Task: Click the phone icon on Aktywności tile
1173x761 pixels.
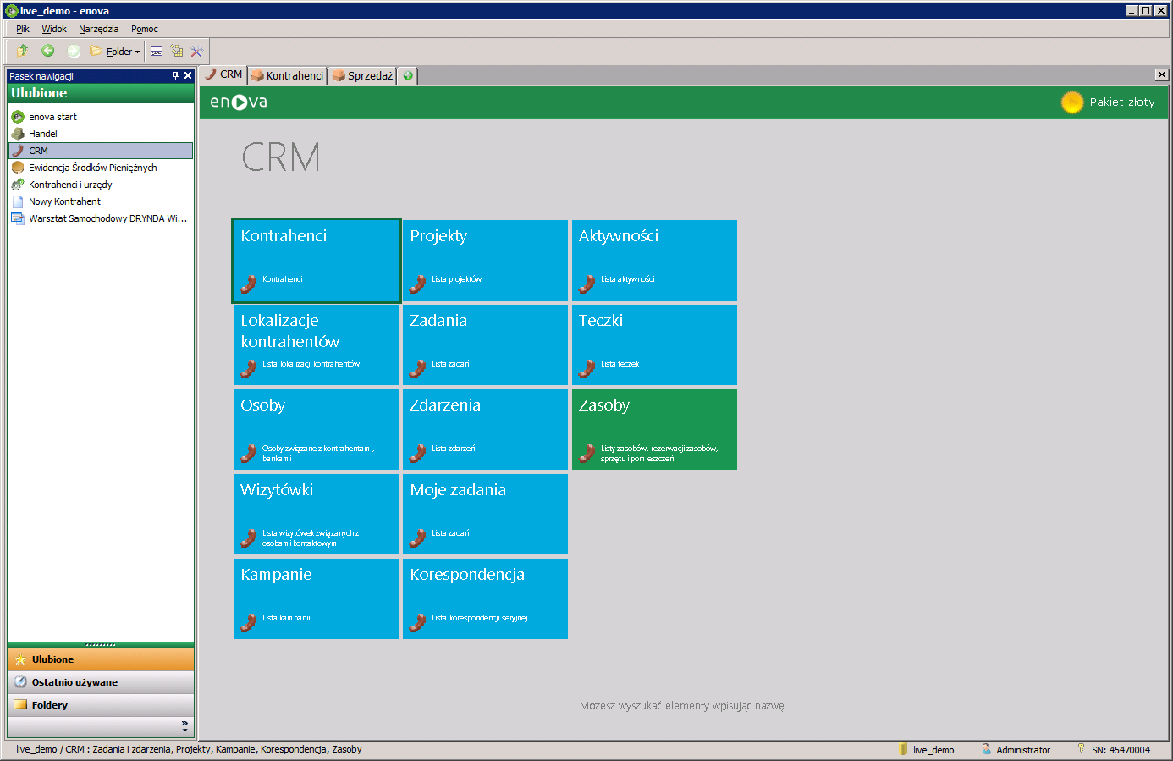Action: 587,284
